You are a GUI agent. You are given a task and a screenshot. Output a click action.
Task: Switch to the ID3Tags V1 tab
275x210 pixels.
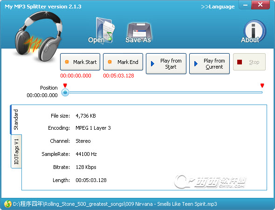coord(16,152)
